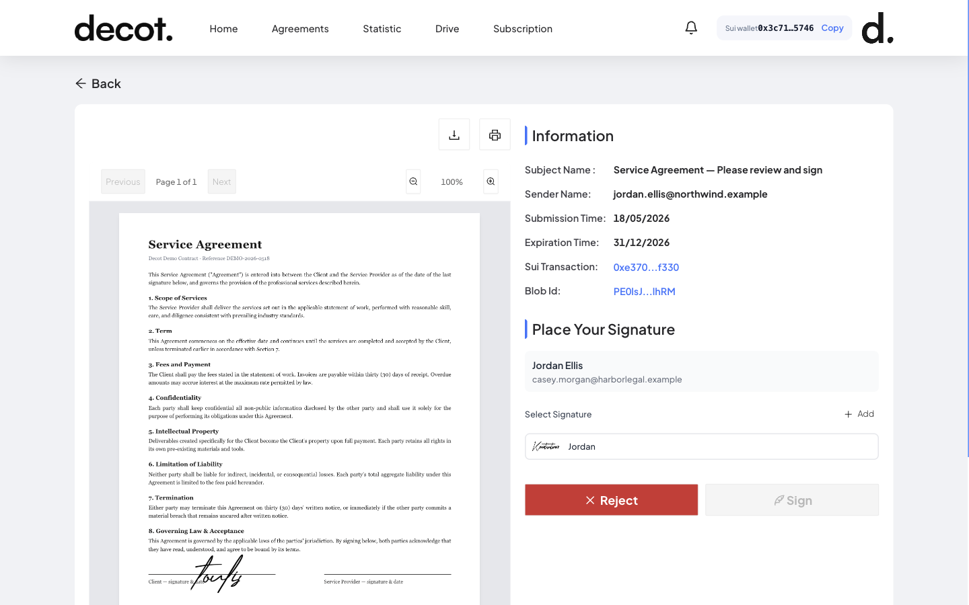Click the Next page button
The image size is (969, 605).
pos(221,182)
